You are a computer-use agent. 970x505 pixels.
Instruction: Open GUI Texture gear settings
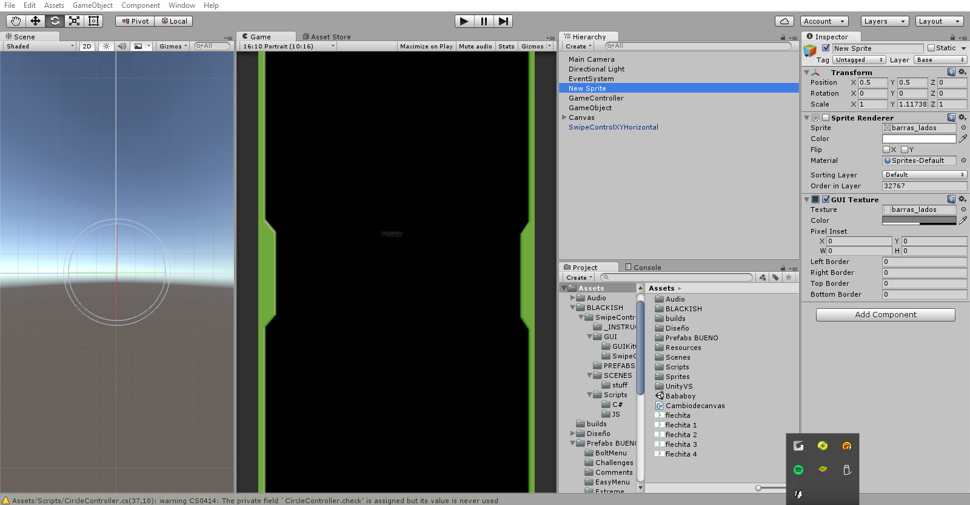(x=962, y=199)
